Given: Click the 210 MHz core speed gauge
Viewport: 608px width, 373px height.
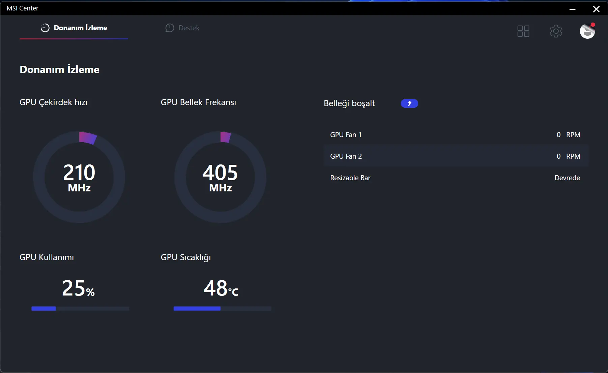Looking at the screenshot, I should click(x=79, y=177).
